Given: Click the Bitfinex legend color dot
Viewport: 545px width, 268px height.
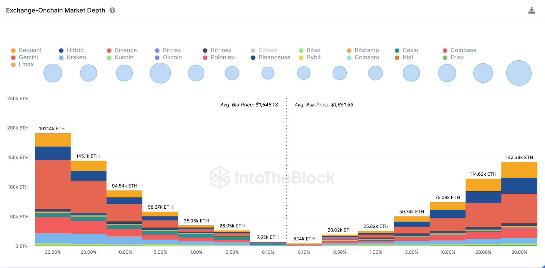Looking at the screenshot, I should 204,50.
